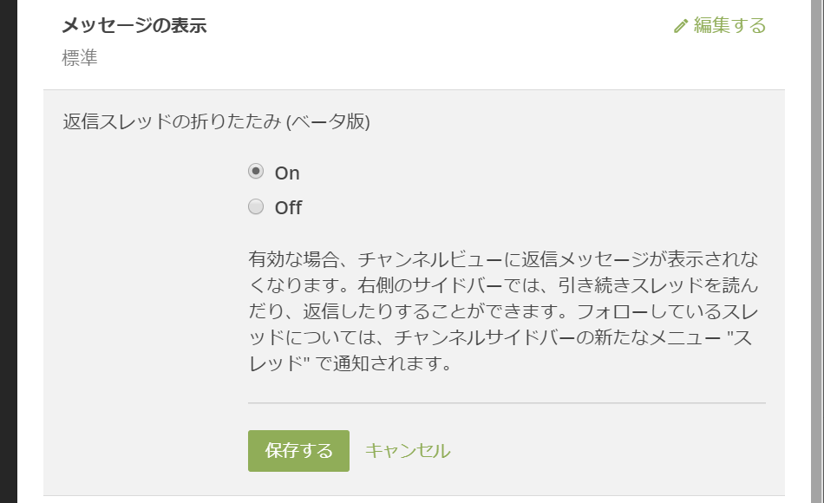The image size is (824, 503).
Task: Click the 返信スレッドの折りたたみ (ベータ版) title
Action: [x=216, y=121]
